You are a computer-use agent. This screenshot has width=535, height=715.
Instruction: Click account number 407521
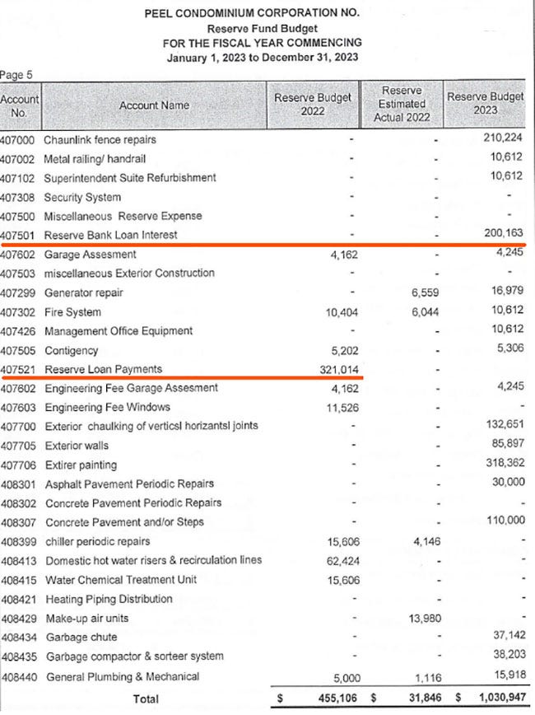(x=18, y=370)
